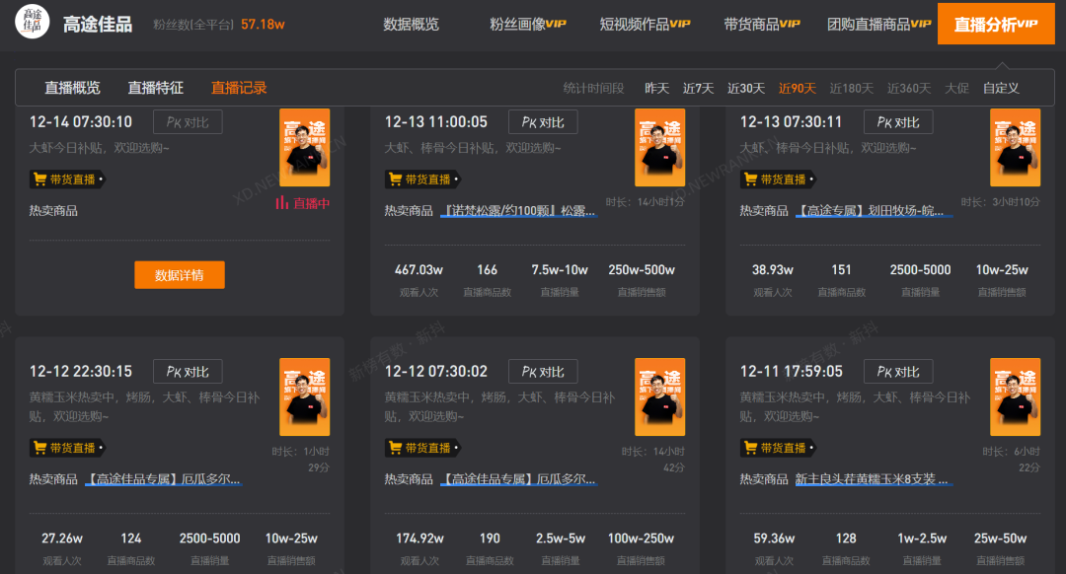Click thumbnail of 12-12 22:30:15 livestream
The height and width of the screenshot is (574, 1066).
[x=305, y=396]
